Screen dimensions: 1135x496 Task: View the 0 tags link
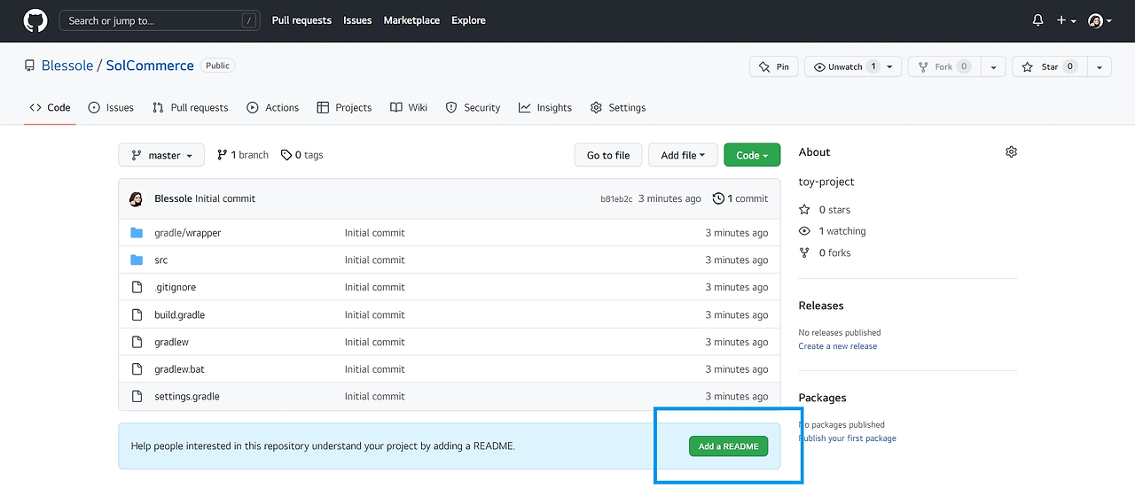tap(302, 155)
